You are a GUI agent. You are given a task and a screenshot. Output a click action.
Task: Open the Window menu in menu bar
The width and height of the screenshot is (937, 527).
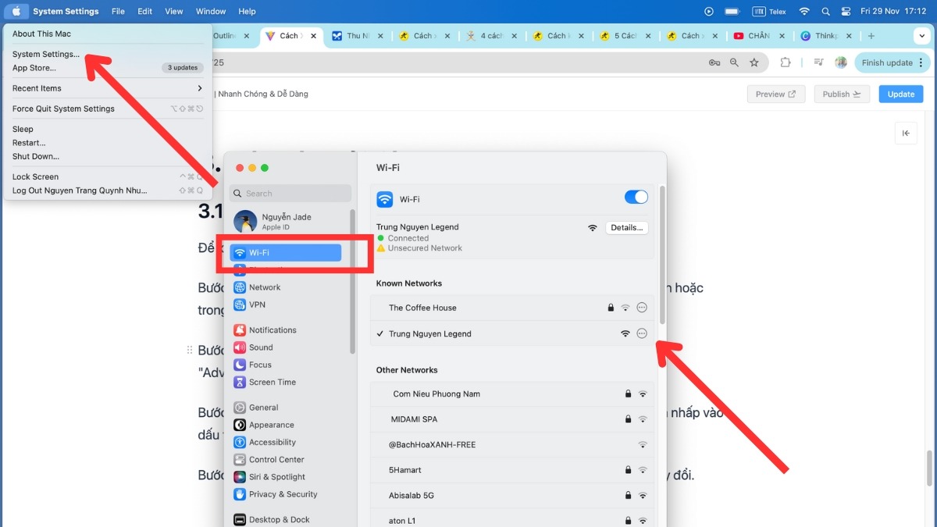tap(211, 12)
